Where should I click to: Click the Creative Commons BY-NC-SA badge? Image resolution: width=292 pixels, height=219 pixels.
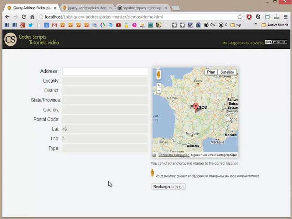pyautogui.click(x=276, y=42)
